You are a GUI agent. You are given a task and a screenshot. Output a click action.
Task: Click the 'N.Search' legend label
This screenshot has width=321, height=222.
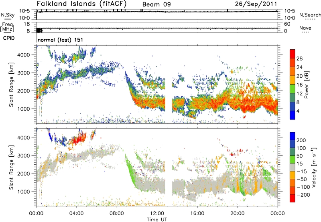coord(310,15)
